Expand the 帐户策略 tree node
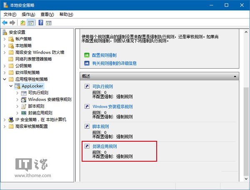 tap(5, 39)
